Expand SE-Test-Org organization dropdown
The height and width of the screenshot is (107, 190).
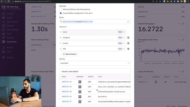point(13,7)
